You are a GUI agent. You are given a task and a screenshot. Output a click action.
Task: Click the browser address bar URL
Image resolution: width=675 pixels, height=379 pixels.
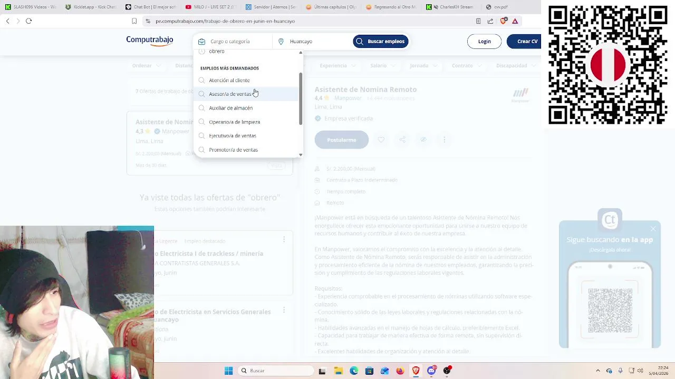[225, 21]
